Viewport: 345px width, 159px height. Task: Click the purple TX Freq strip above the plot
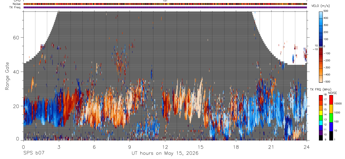(165, 7)
